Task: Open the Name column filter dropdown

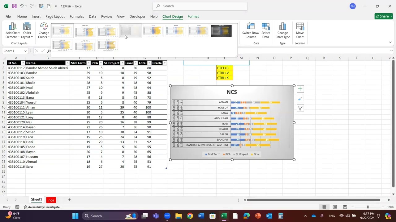Action: pos(67,63)
